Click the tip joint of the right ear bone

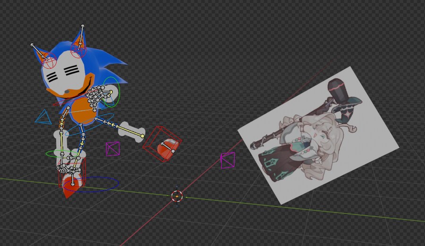click(x=83, y=26)
